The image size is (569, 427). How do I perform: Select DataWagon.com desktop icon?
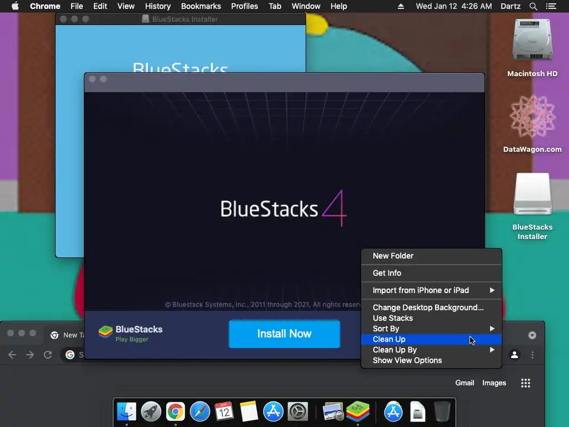tap(532, 117)
